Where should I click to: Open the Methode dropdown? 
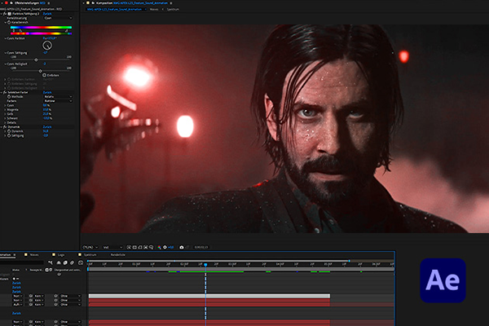(58, 97)
